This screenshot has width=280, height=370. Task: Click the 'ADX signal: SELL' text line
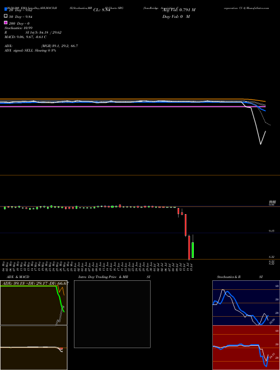coord(30,50)
